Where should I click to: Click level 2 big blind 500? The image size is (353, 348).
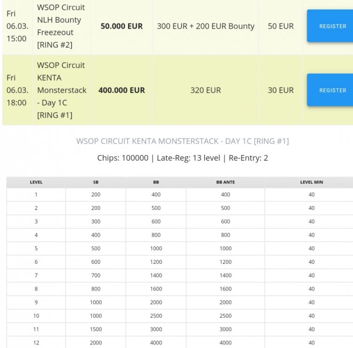156,208
